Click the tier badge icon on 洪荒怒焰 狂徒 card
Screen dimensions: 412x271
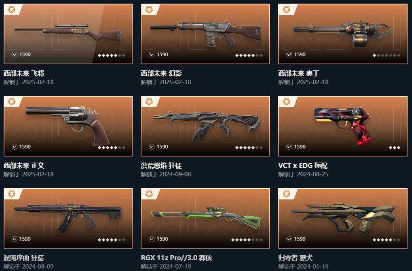click(x=149, y=102)
